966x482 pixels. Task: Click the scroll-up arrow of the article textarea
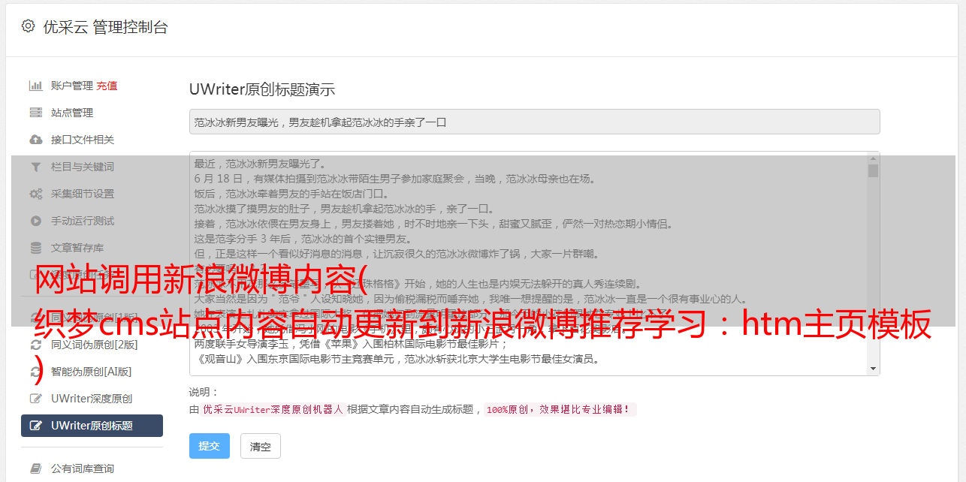(873, 158)
